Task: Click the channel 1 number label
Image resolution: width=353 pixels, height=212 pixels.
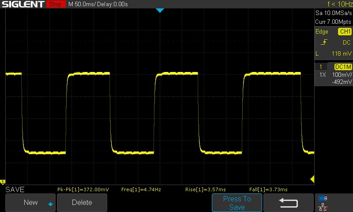Action: pos(321,67)
